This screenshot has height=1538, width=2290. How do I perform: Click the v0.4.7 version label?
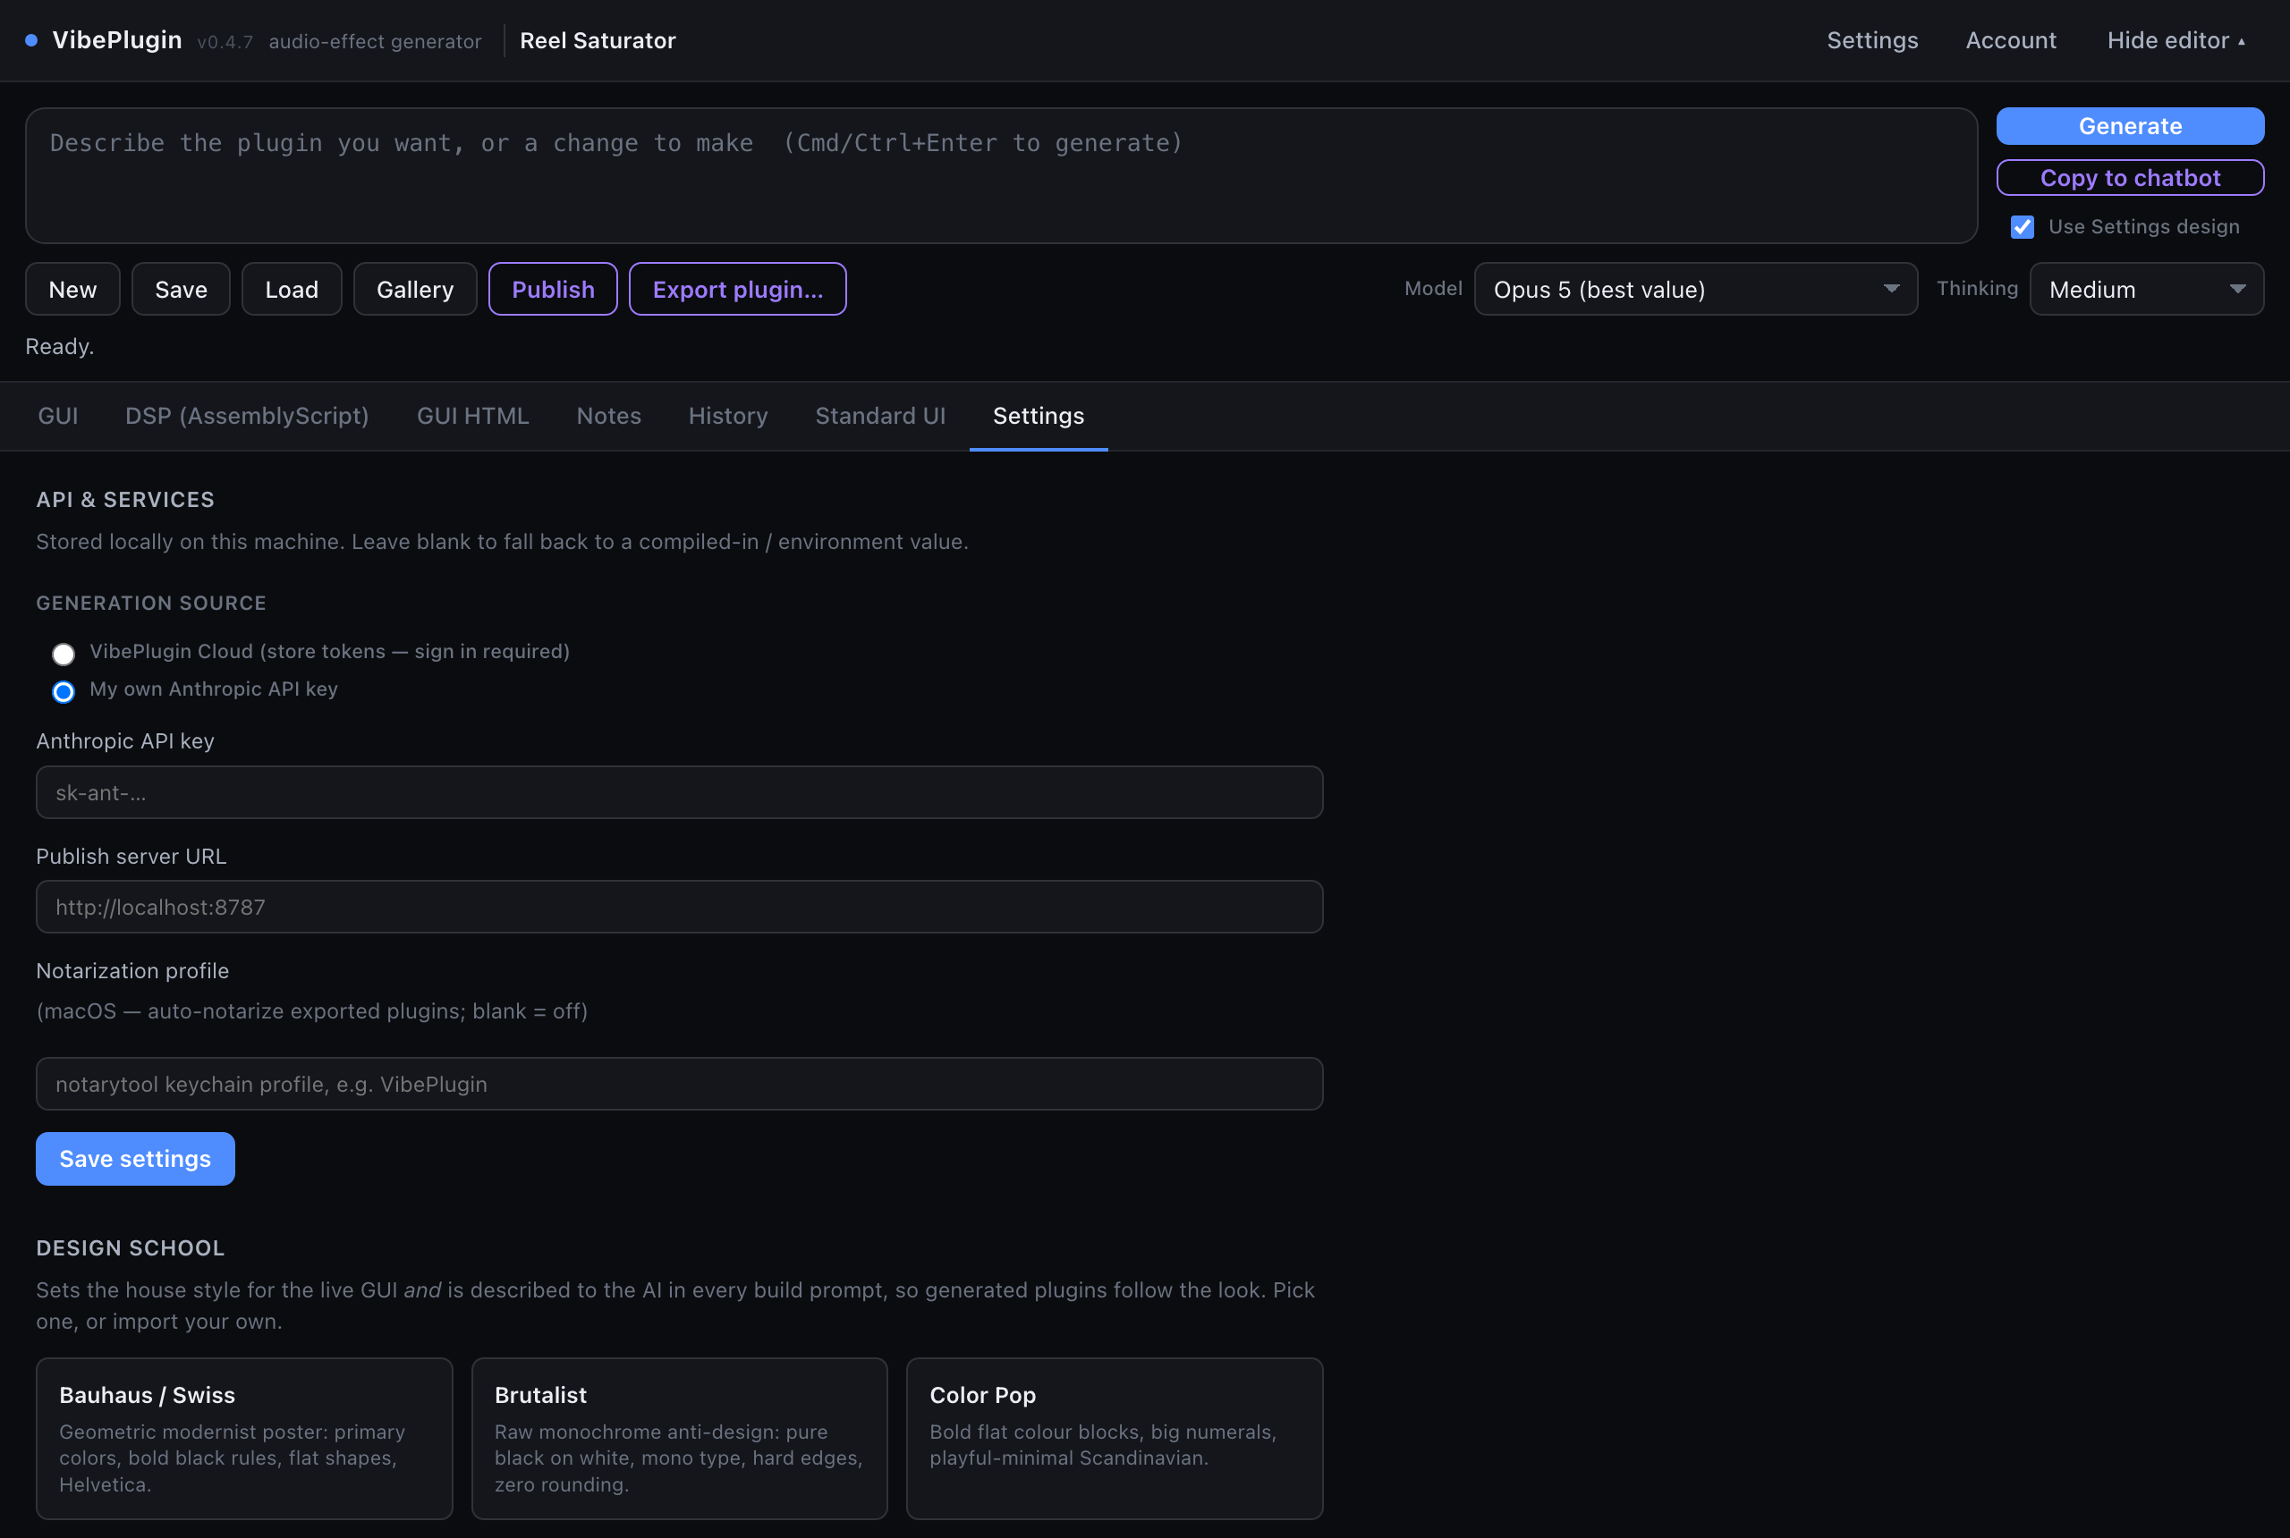(x=225, y=42)
